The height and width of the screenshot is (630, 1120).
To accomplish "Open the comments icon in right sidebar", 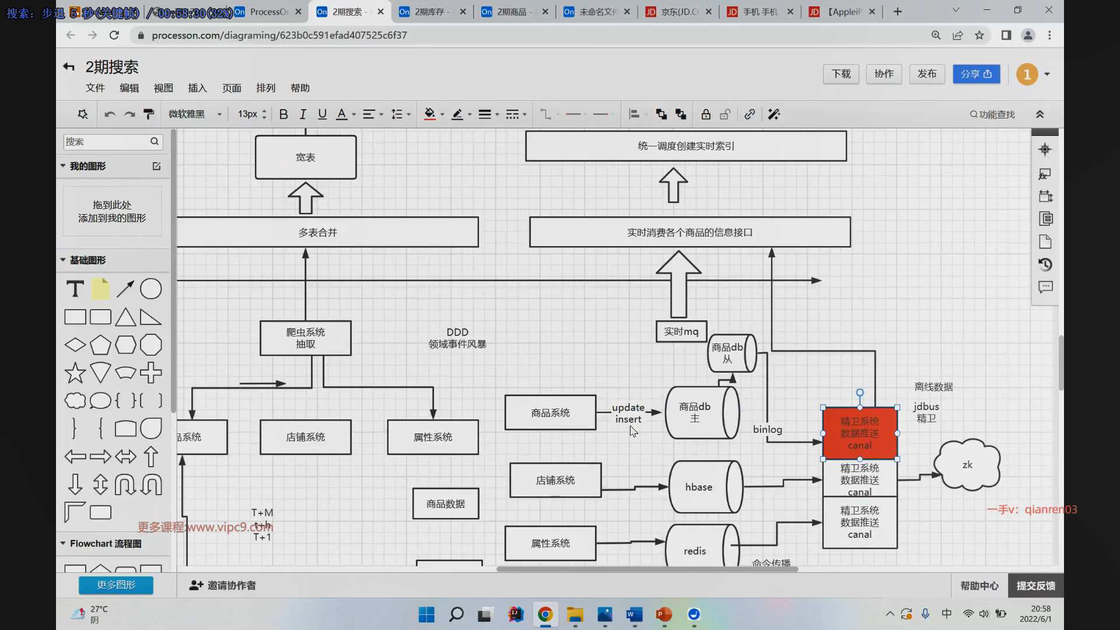I will pos(1045,287).
